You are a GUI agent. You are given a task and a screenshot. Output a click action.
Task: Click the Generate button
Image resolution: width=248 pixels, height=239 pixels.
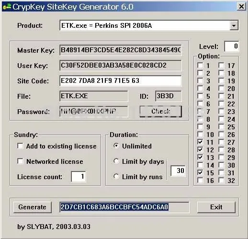33,207
